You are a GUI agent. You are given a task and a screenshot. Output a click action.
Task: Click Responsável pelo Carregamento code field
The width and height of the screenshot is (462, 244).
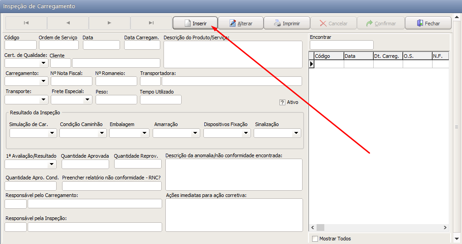pos(15,204)
